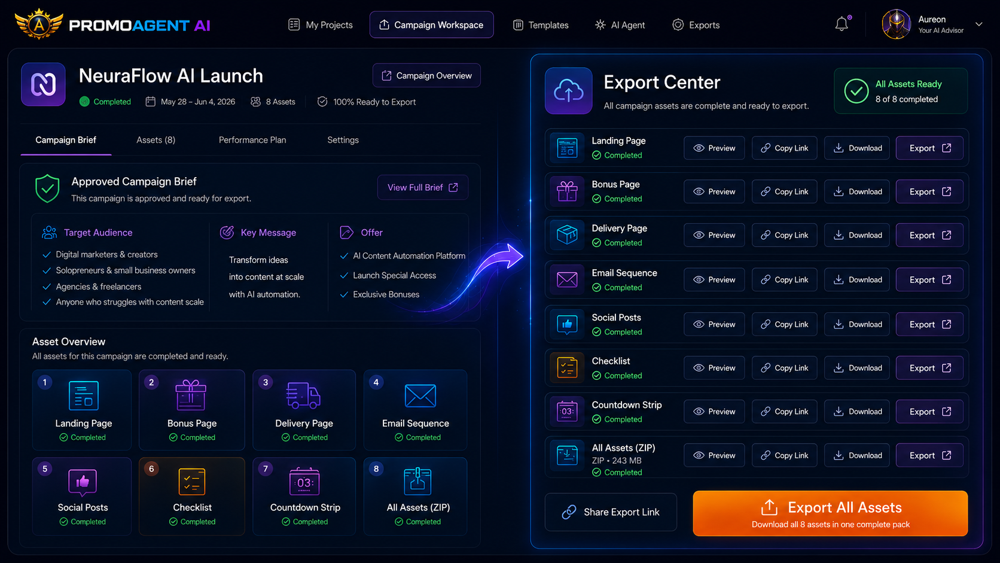This screenshot has height=563, width=1000.
Task: Copy link for the Checklist
Action: pyautogui.click(x=784, y=368)
